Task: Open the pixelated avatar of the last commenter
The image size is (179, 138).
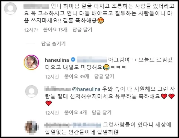Action: pos(31,127)
